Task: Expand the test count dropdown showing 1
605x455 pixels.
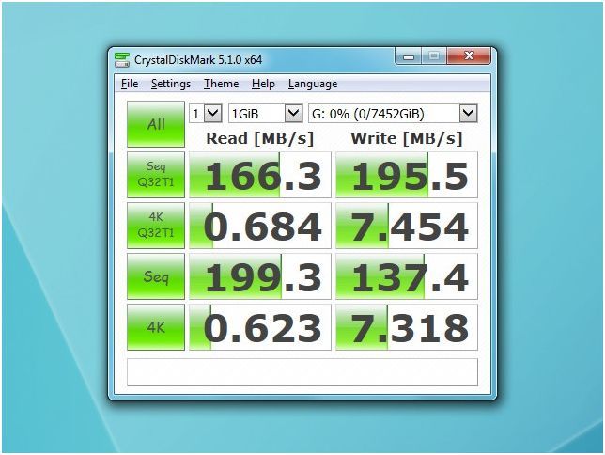Action: click(x=205, y=114)
